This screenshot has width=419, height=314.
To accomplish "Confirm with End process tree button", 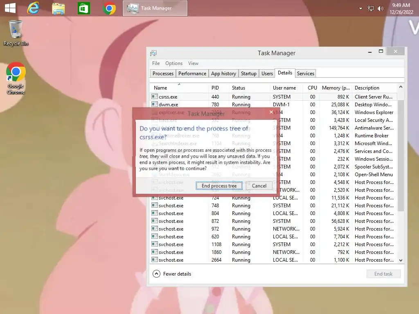I will coord(219,186).
